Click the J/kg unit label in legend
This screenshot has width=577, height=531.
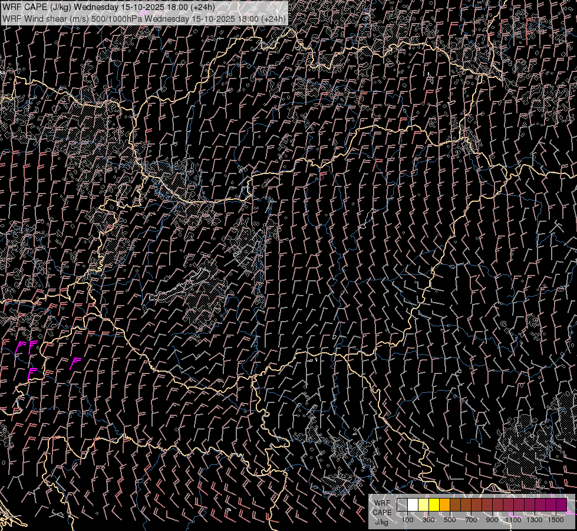coord(381,522)
